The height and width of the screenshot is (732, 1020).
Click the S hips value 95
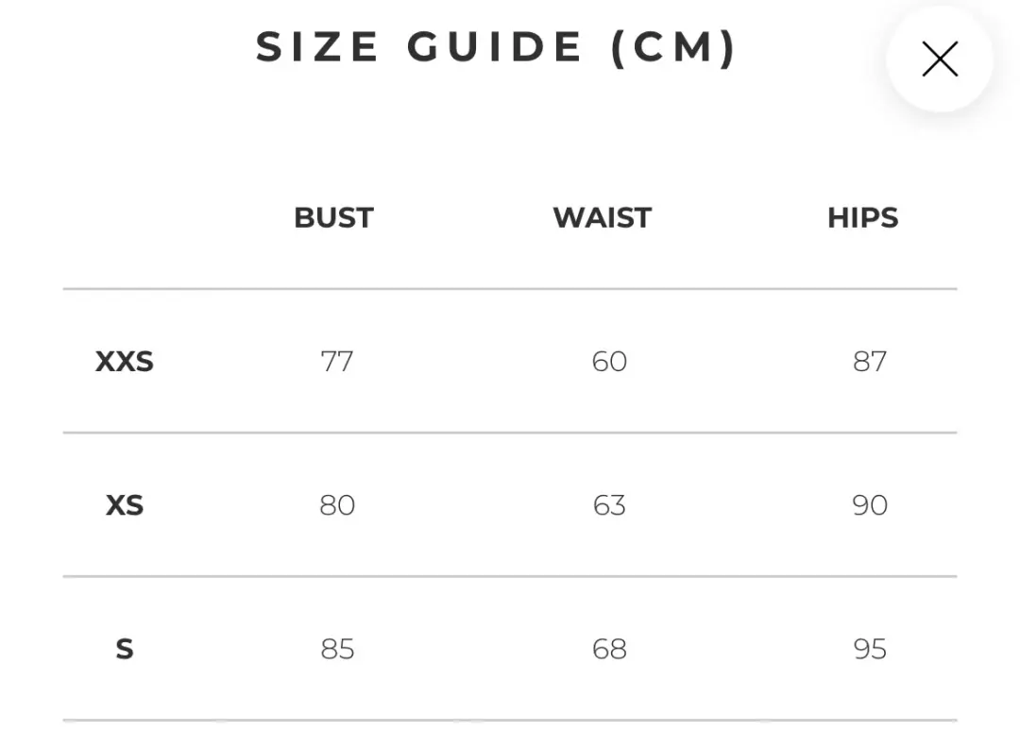(x=869, y=649)
